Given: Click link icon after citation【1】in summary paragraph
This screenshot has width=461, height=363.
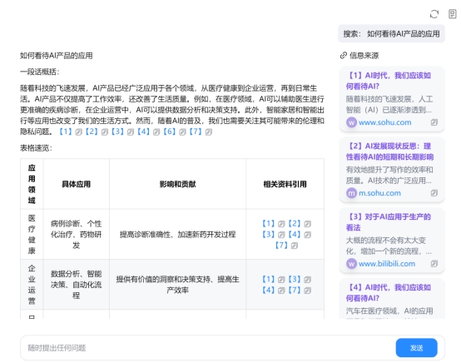Looking at the screenshot, I should point(78,132).
